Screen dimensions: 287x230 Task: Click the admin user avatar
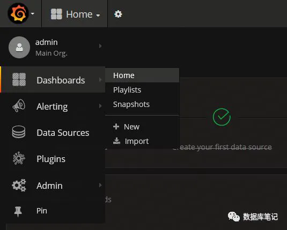click(19, 48)
